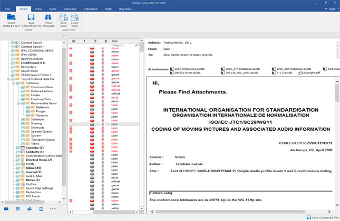Open the Calendar ribbon tab
The image size is (340, 221).
point(70,9)
